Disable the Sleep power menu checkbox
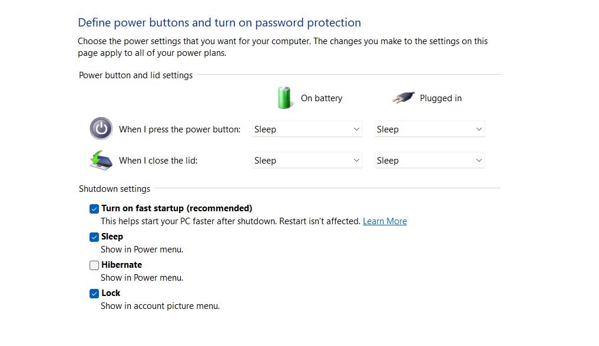The image size is (599, 346). coord(94,237)
